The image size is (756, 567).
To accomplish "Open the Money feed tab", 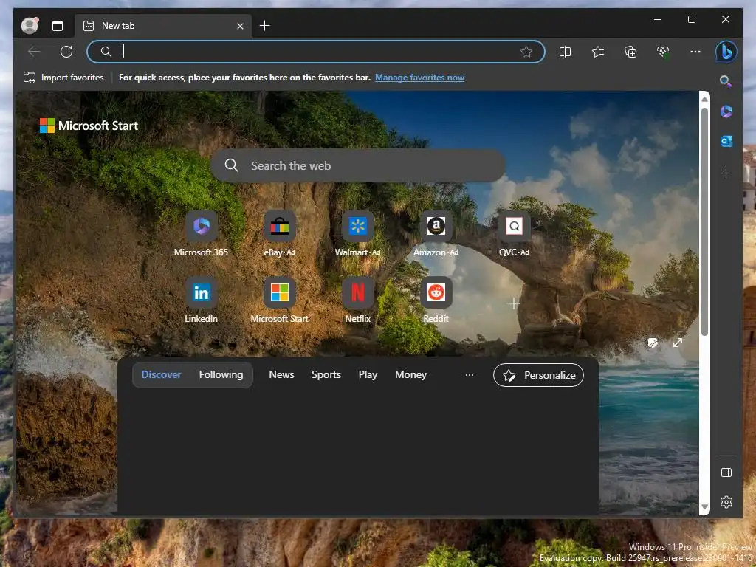I will coord(410,374).
